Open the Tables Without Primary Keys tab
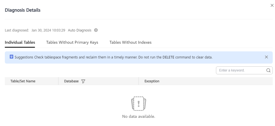Viewport: 275px width, 126px height. 72,42
